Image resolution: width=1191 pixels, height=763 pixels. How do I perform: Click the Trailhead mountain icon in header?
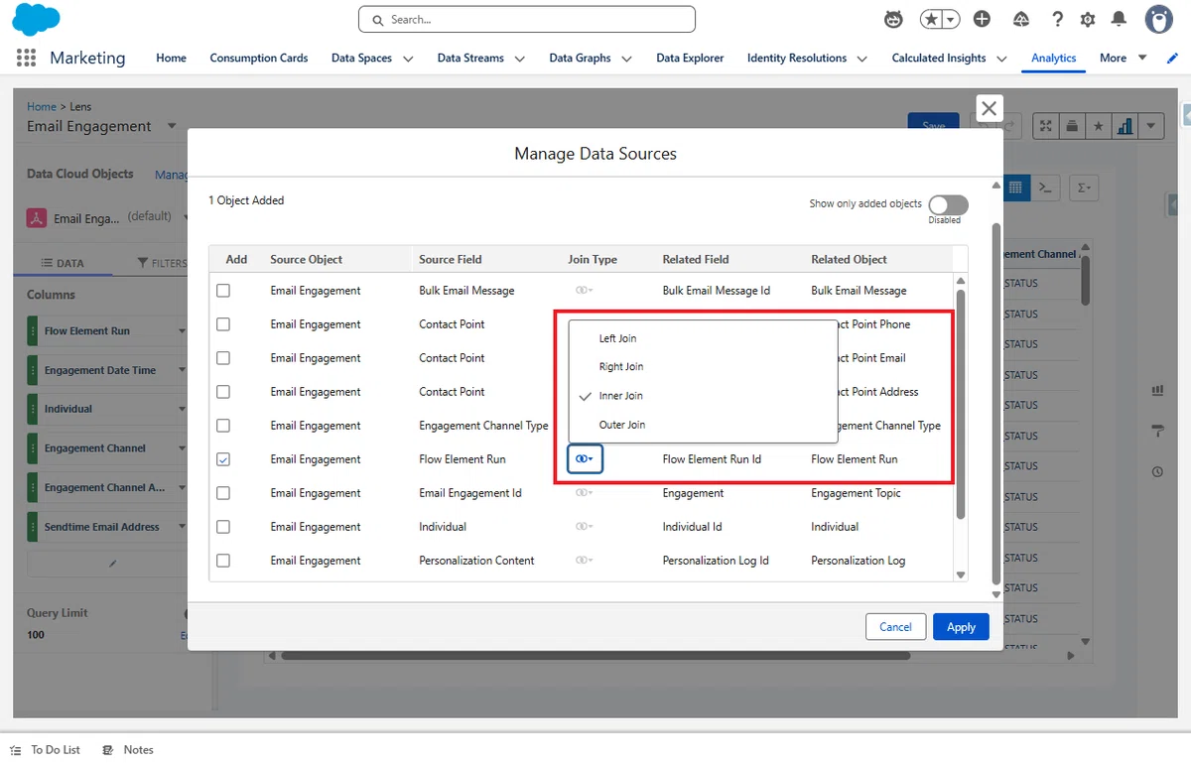pyautogui.click(x=1021, y=19)
